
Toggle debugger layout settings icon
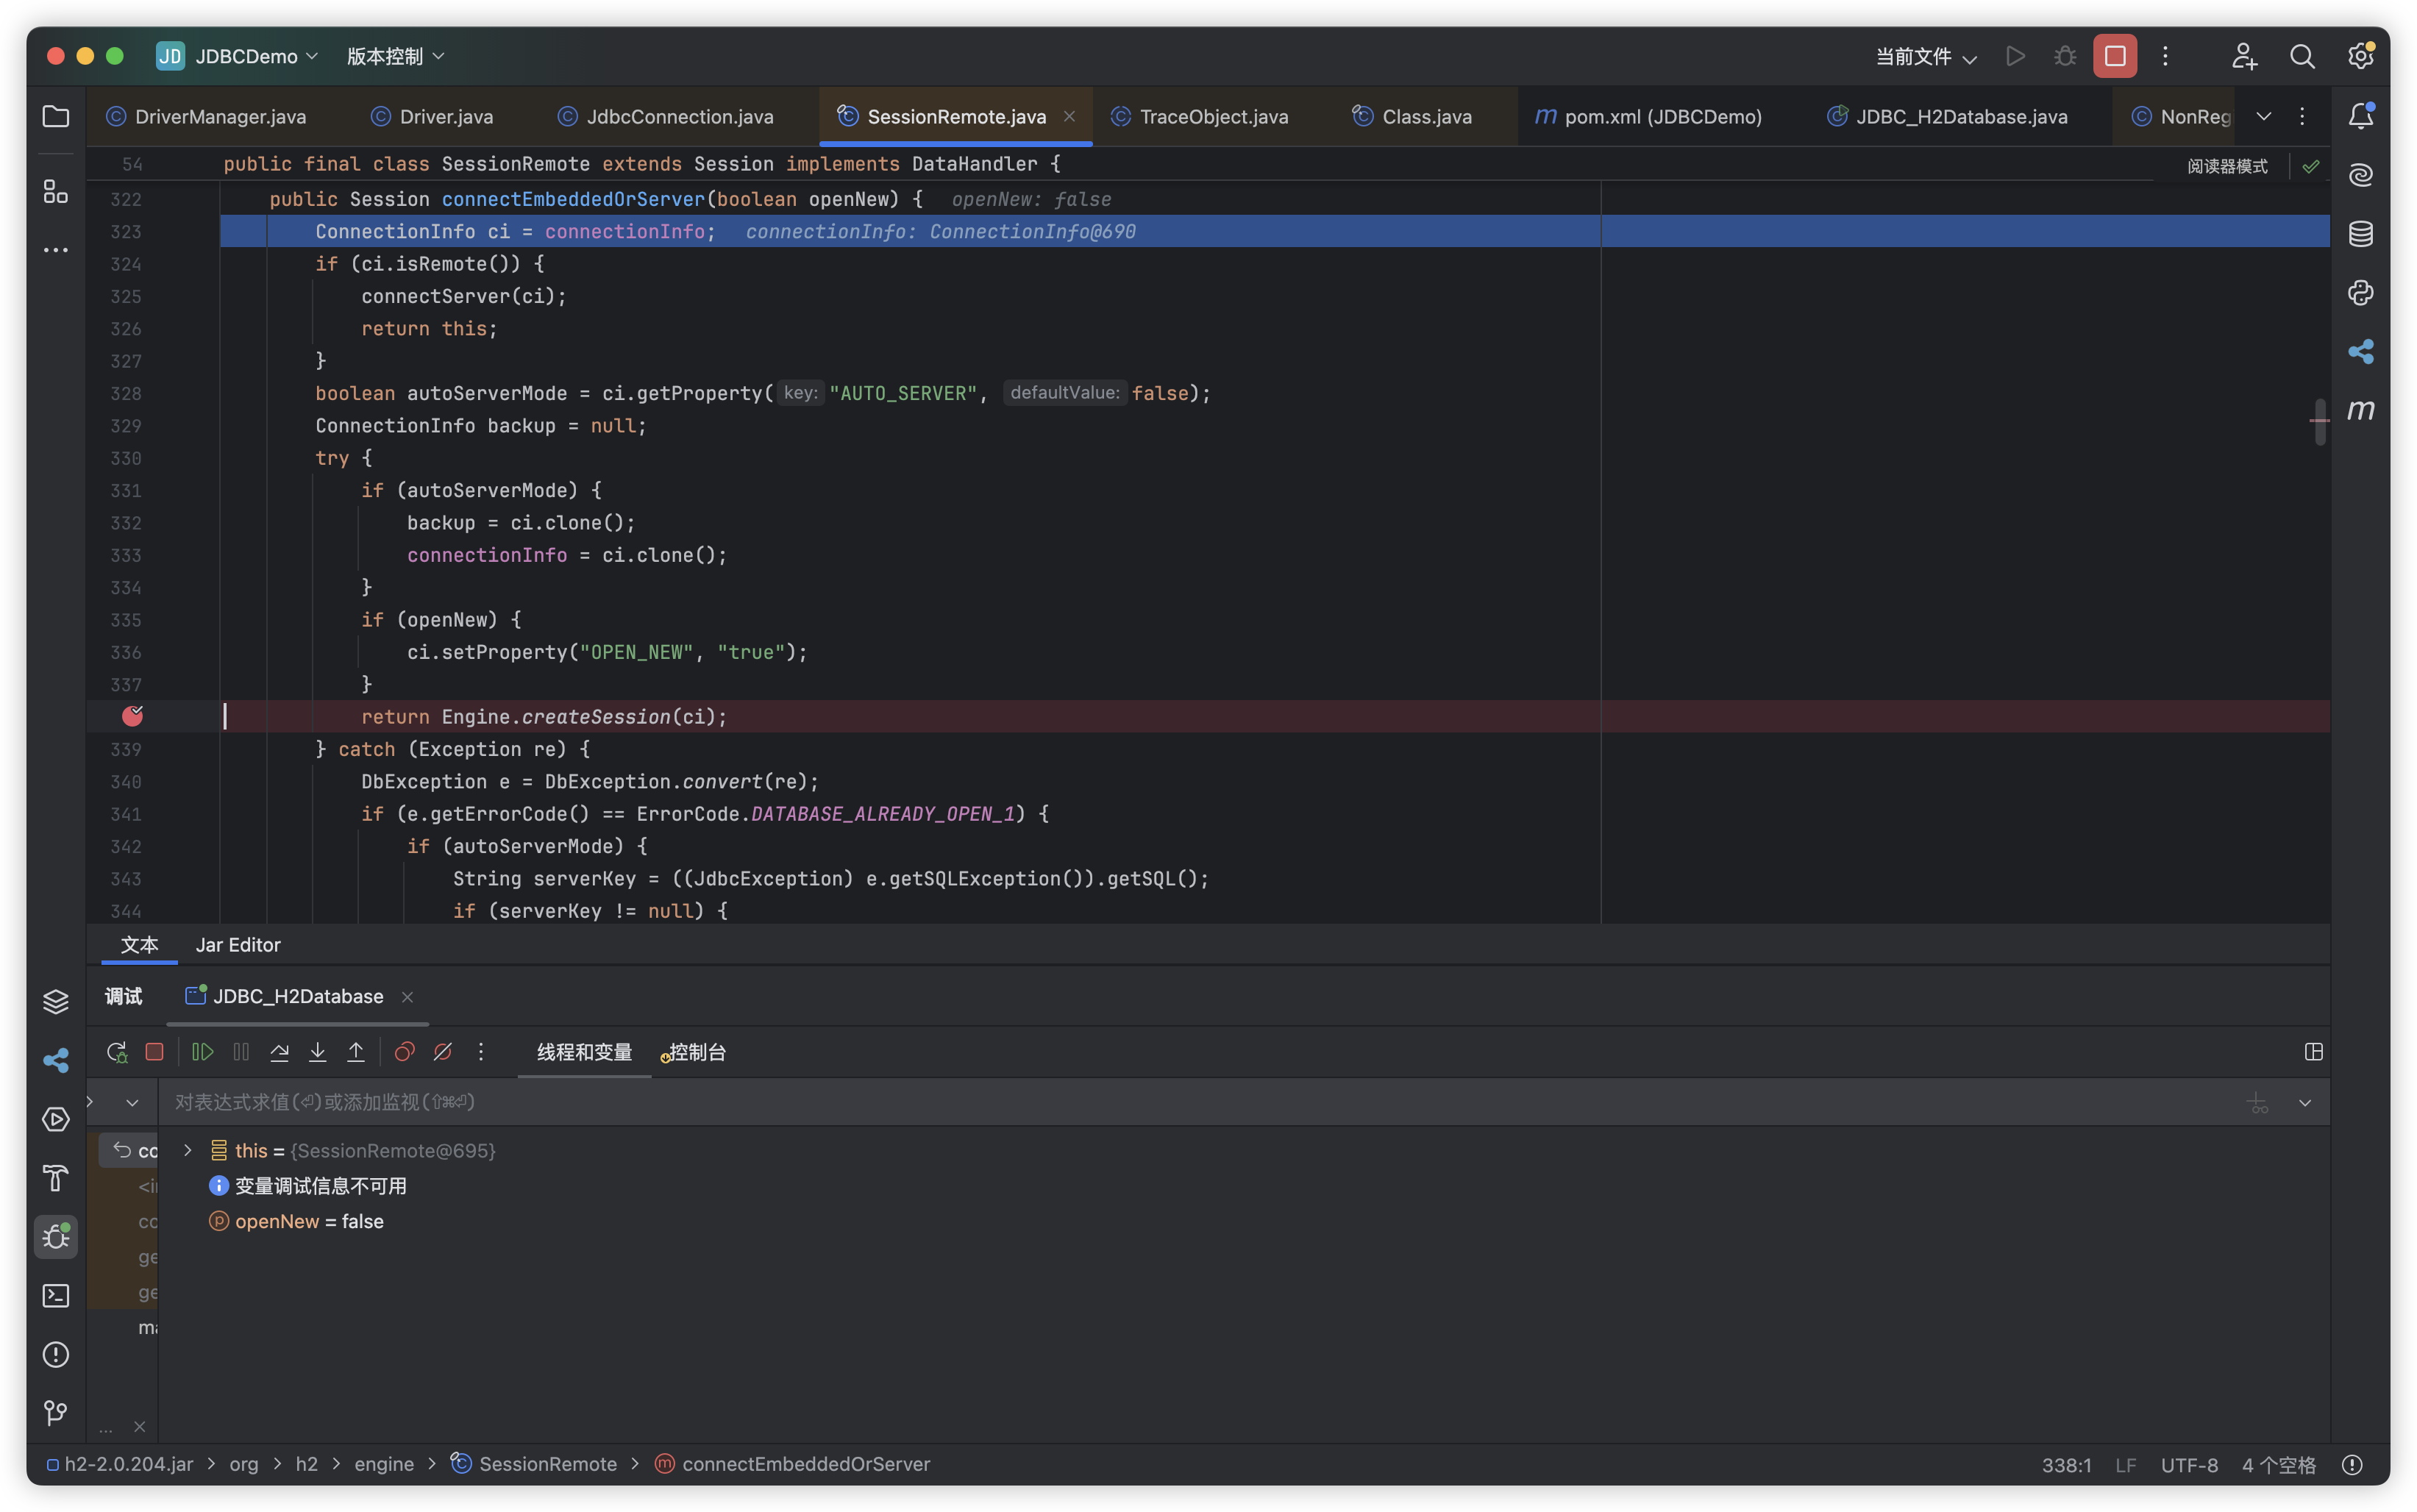(x=2313, y=1052)
